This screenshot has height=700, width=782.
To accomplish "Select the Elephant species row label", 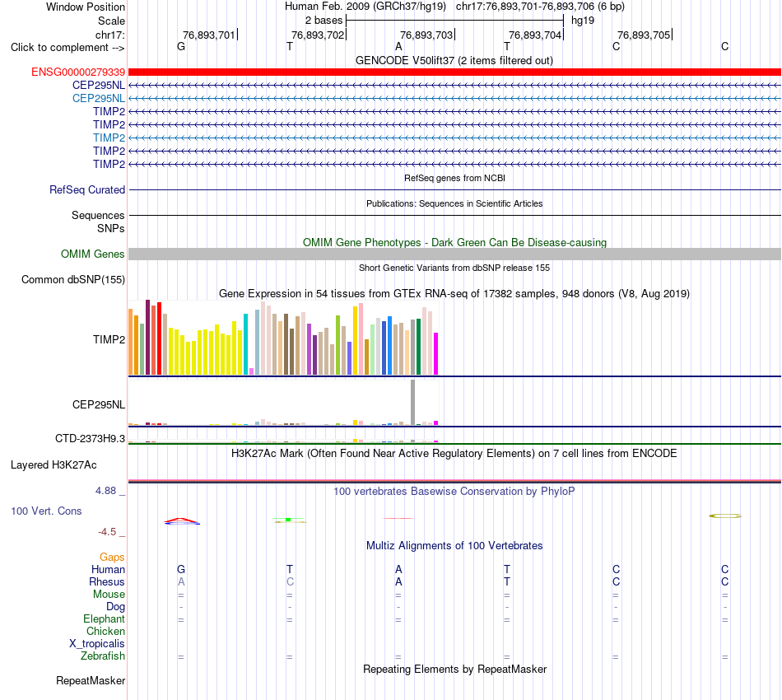I will [105, 618].
